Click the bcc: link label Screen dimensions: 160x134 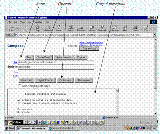click(15, 76)
